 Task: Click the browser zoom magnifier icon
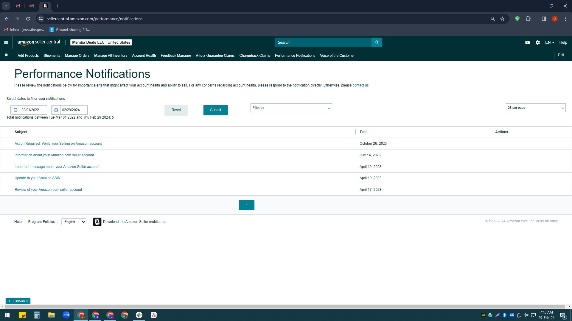click(492, 19)
